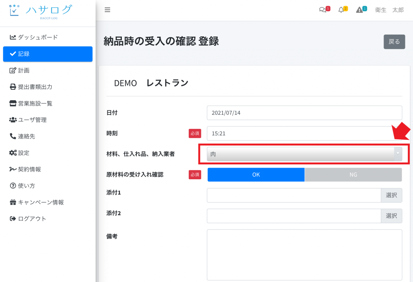Open 連絡先 in the sidebar

(x=48, y=136)
